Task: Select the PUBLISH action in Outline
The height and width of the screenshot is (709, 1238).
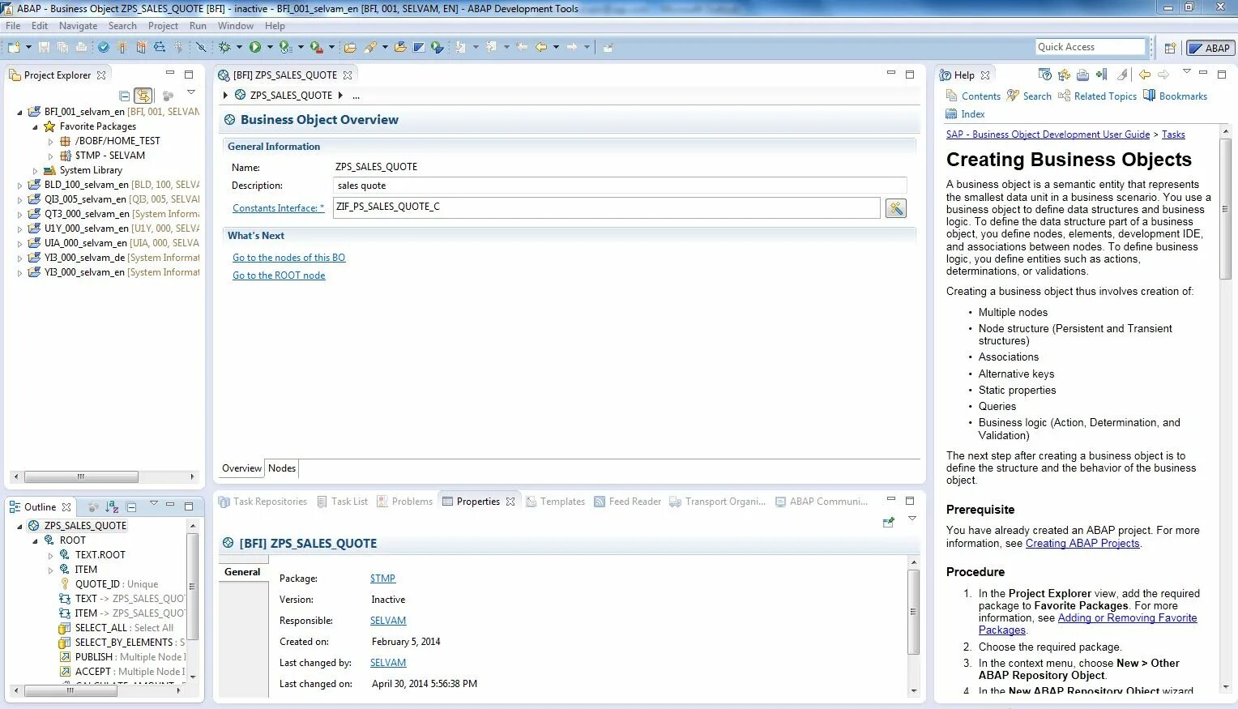Action: pyautogui.click(x=122, y=657)
